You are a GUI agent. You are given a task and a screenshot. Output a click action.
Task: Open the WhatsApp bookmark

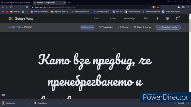point(23,12)
